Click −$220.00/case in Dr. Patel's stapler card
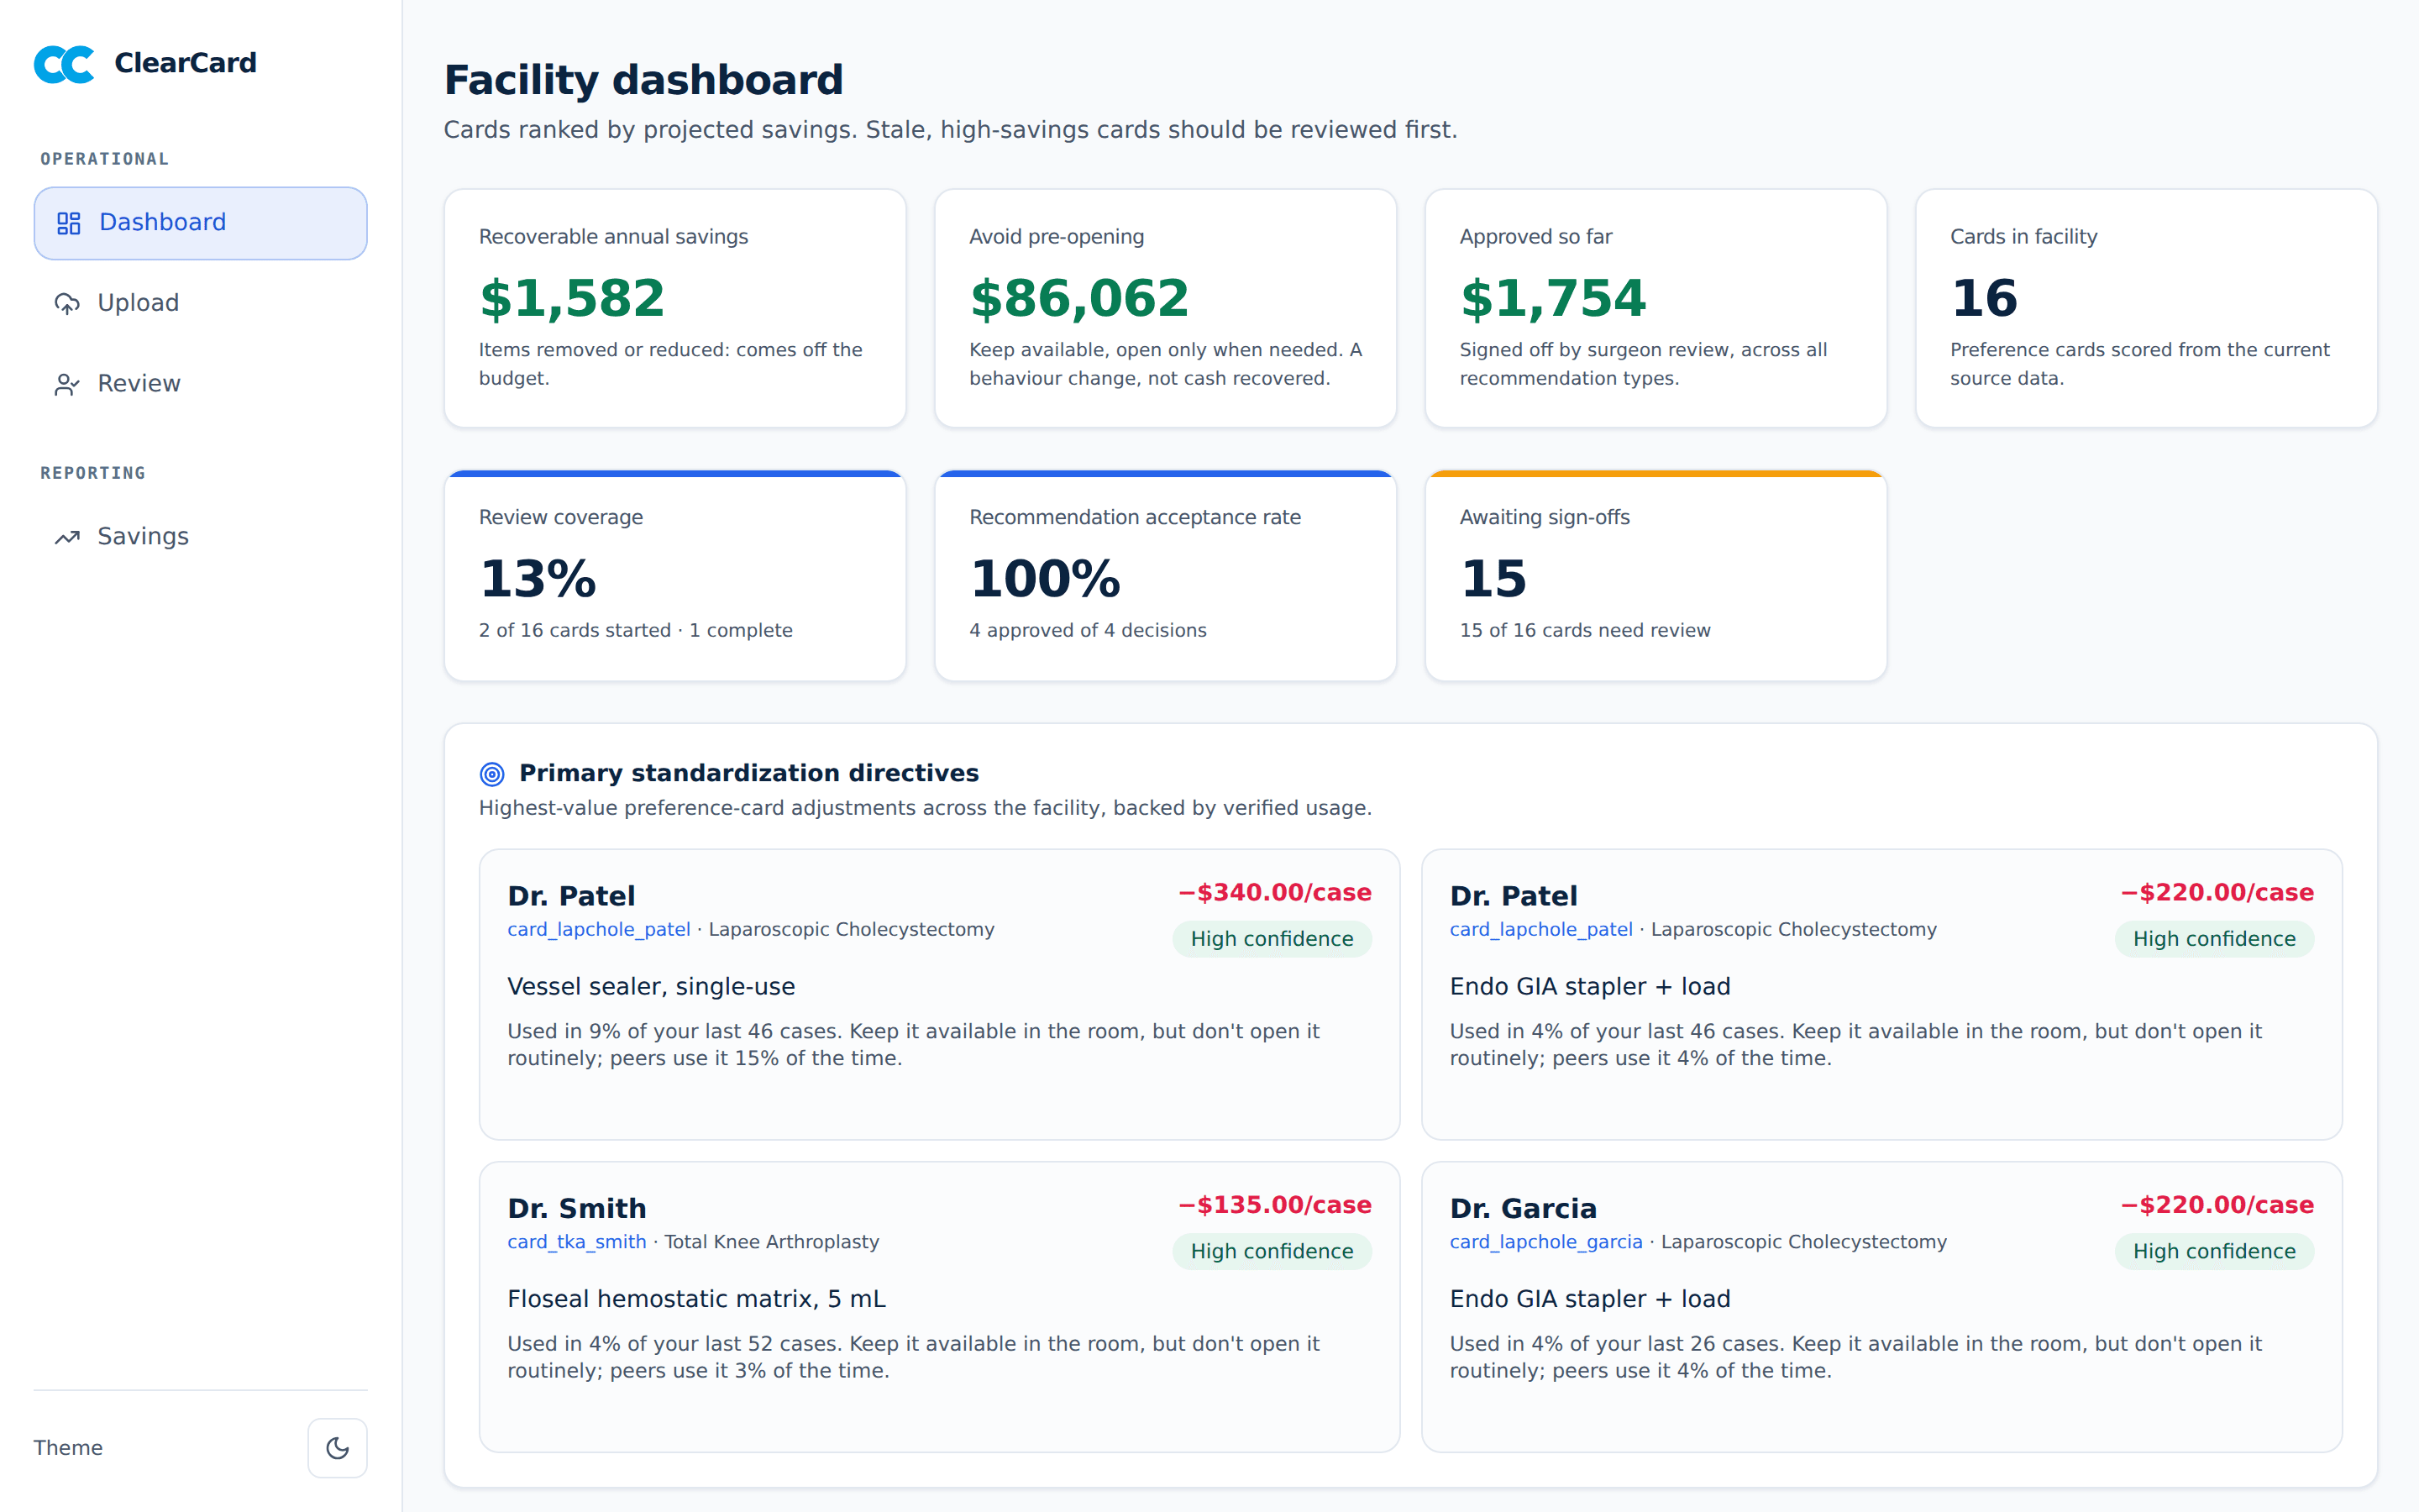 point(2217,892)
